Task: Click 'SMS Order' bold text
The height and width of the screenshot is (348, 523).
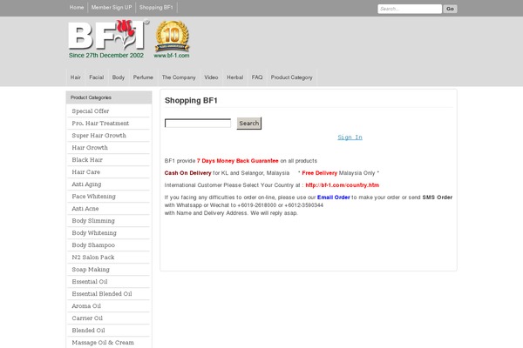Action: tap(438, 197)
